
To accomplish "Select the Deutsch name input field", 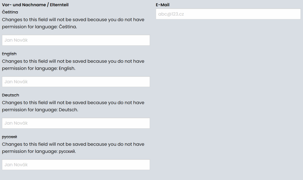I will point(76,123).
